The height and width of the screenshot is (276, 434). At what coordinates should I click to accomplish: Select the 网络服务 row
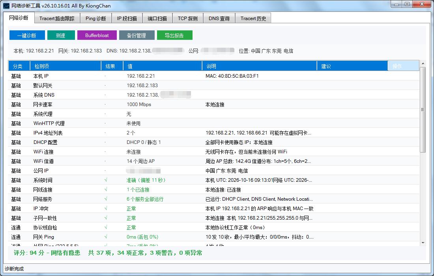214,199
